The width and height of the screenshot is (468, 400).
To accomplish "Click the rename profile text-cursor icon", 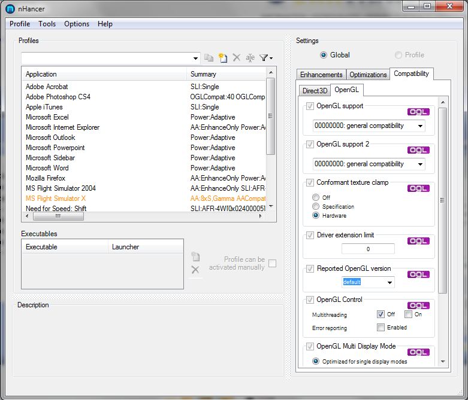I will point(250,58).
